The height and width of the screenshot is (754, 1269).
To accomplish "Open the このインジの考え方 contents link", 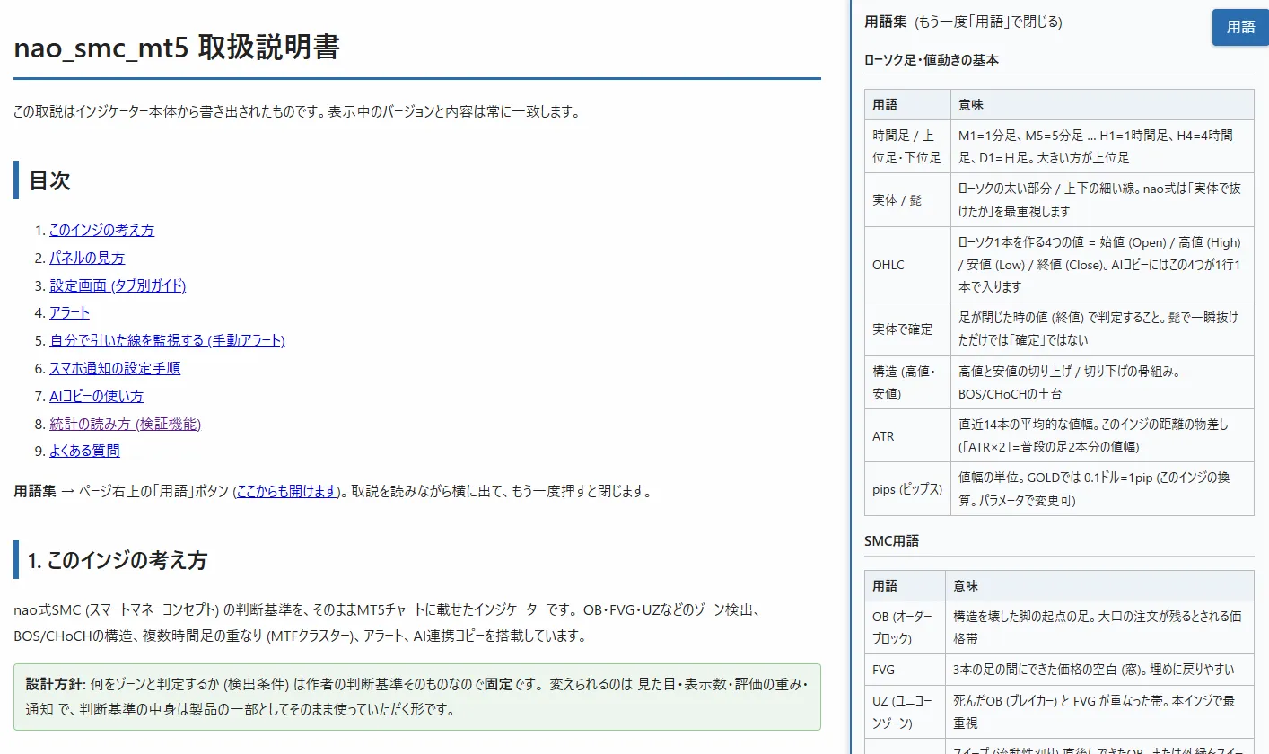I will tap(101, 230).
